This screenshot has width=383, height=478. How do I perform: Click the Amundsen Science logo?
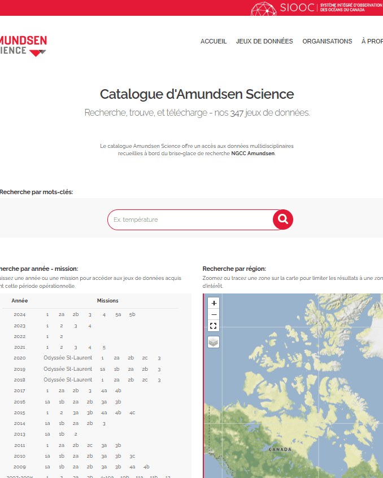pyautogui.click(x=23, y=46)
